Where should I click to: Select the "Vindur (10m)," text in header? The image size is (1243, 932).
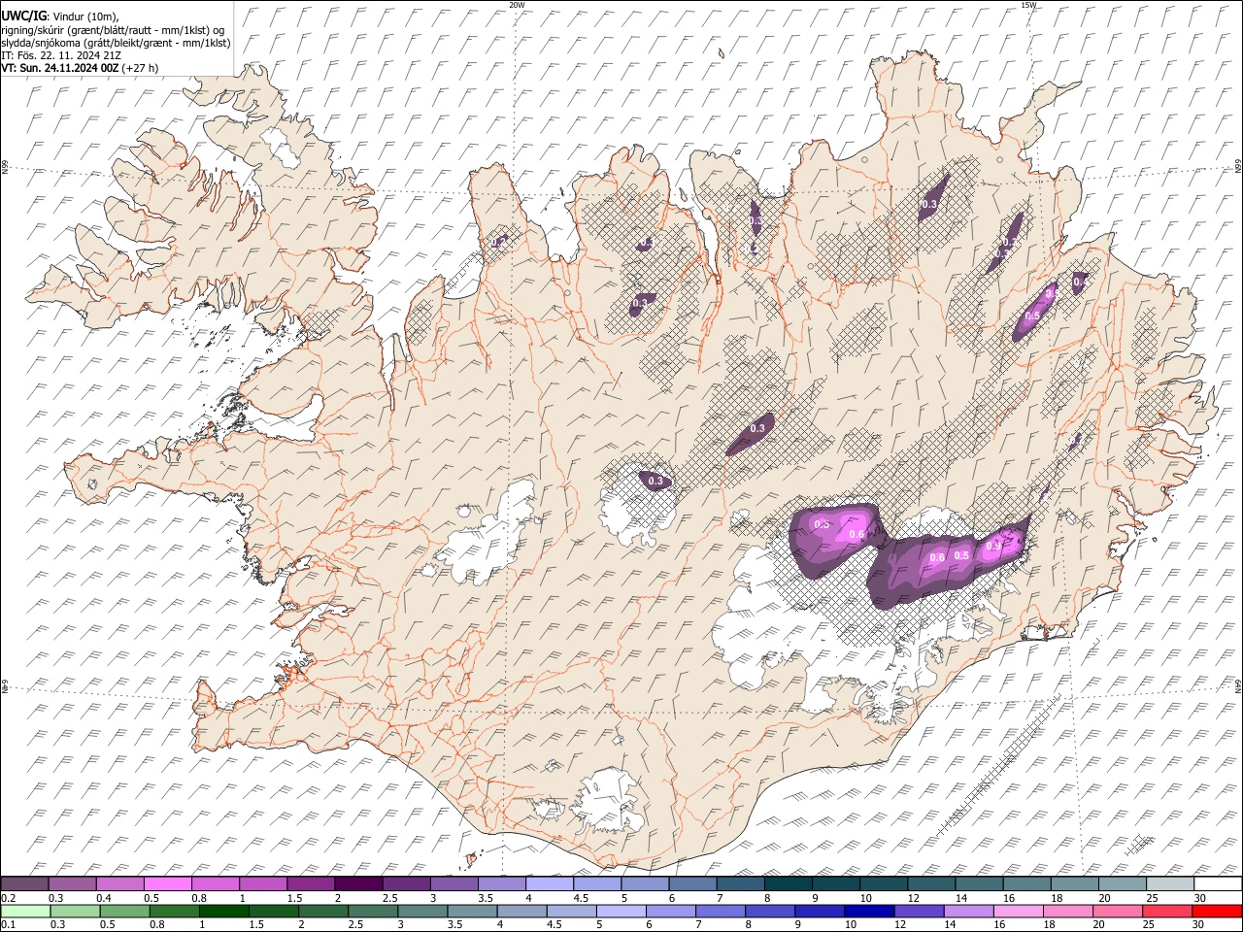pyautogui.click(x=85, y=17)
